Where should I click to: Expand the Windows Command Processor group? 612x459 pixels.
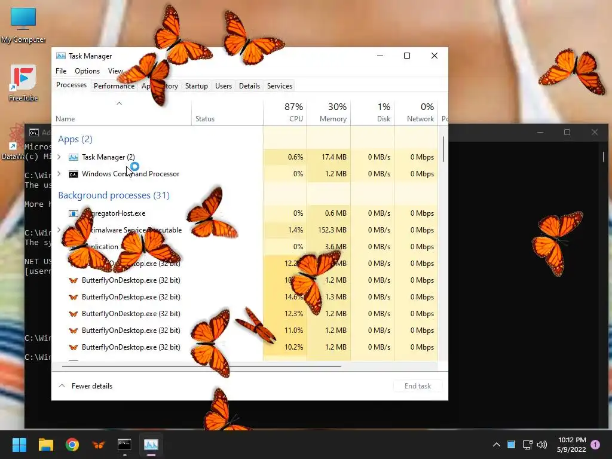(59, 174)
